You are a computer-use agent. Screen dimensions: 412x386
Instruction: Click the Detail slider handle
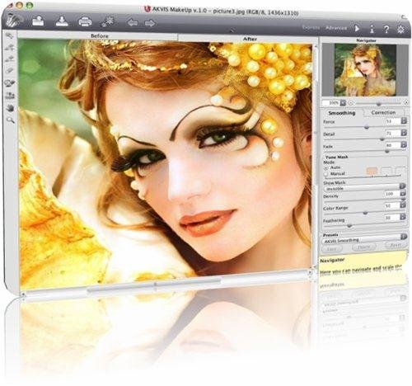[382, 139]
